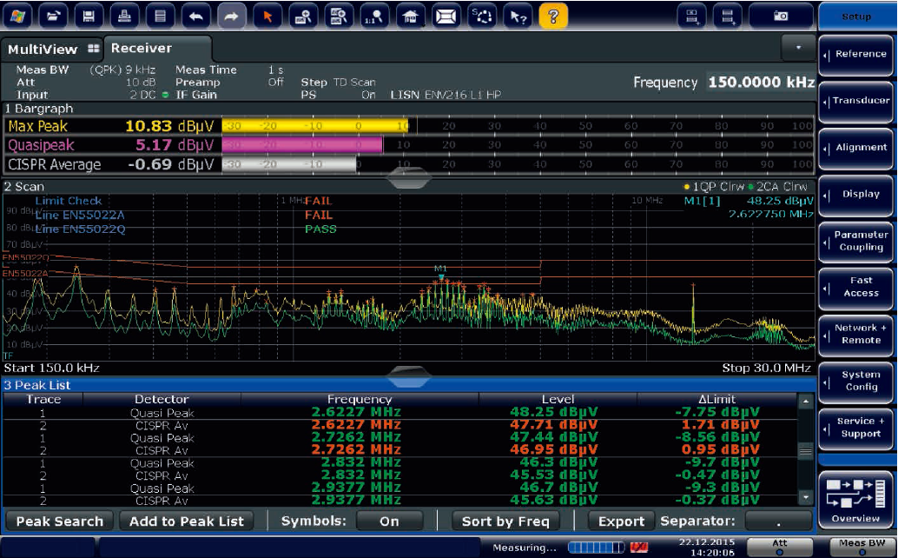Image resolution: width=898 pixels, height=558 pixels.
Task: Click the Print icon in toolbar
Action: (124, 16)
